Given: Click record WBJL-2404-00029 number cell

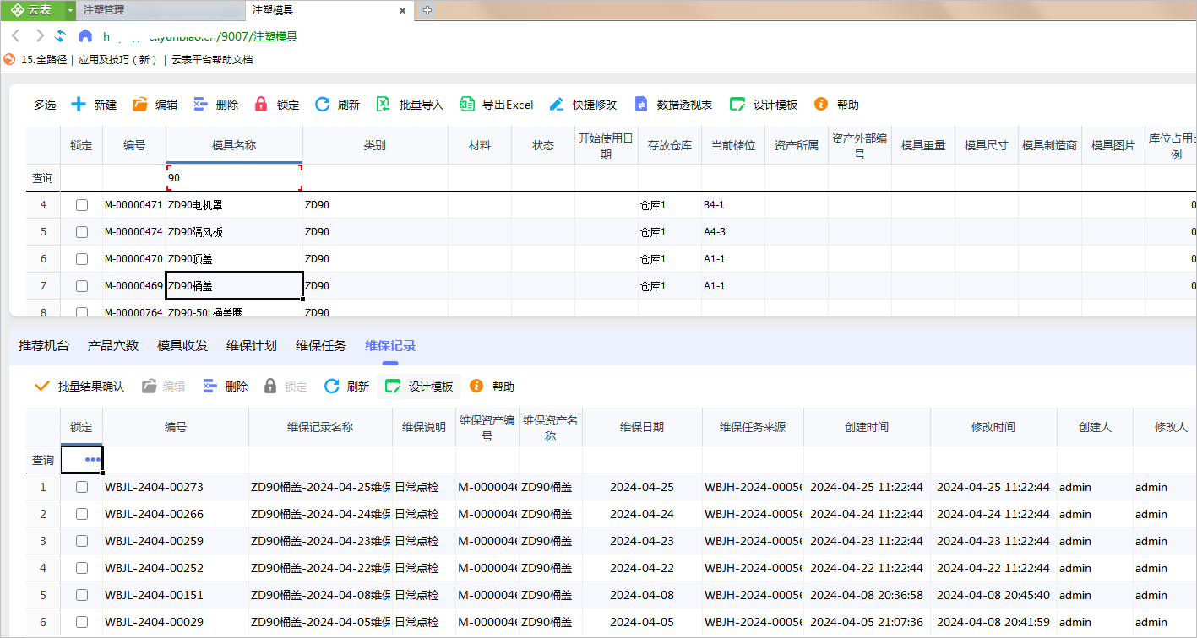Looking at the screenshot, I should pos(176,622).
